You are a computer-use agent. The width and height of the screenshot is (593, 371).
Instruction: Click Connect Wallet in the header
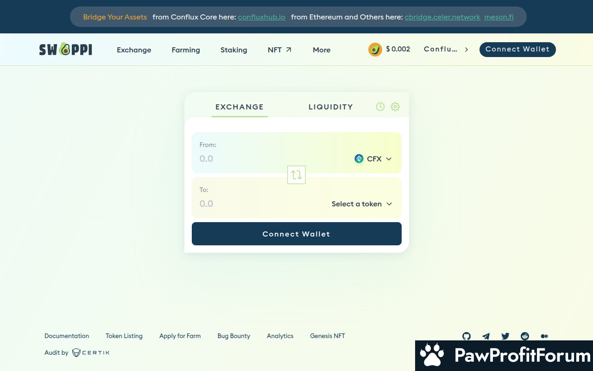coord(517,49)
